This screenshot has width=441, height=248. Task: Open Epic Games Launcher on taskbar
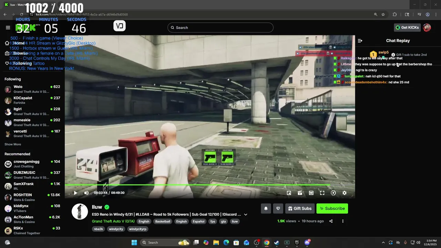(297, 242)
